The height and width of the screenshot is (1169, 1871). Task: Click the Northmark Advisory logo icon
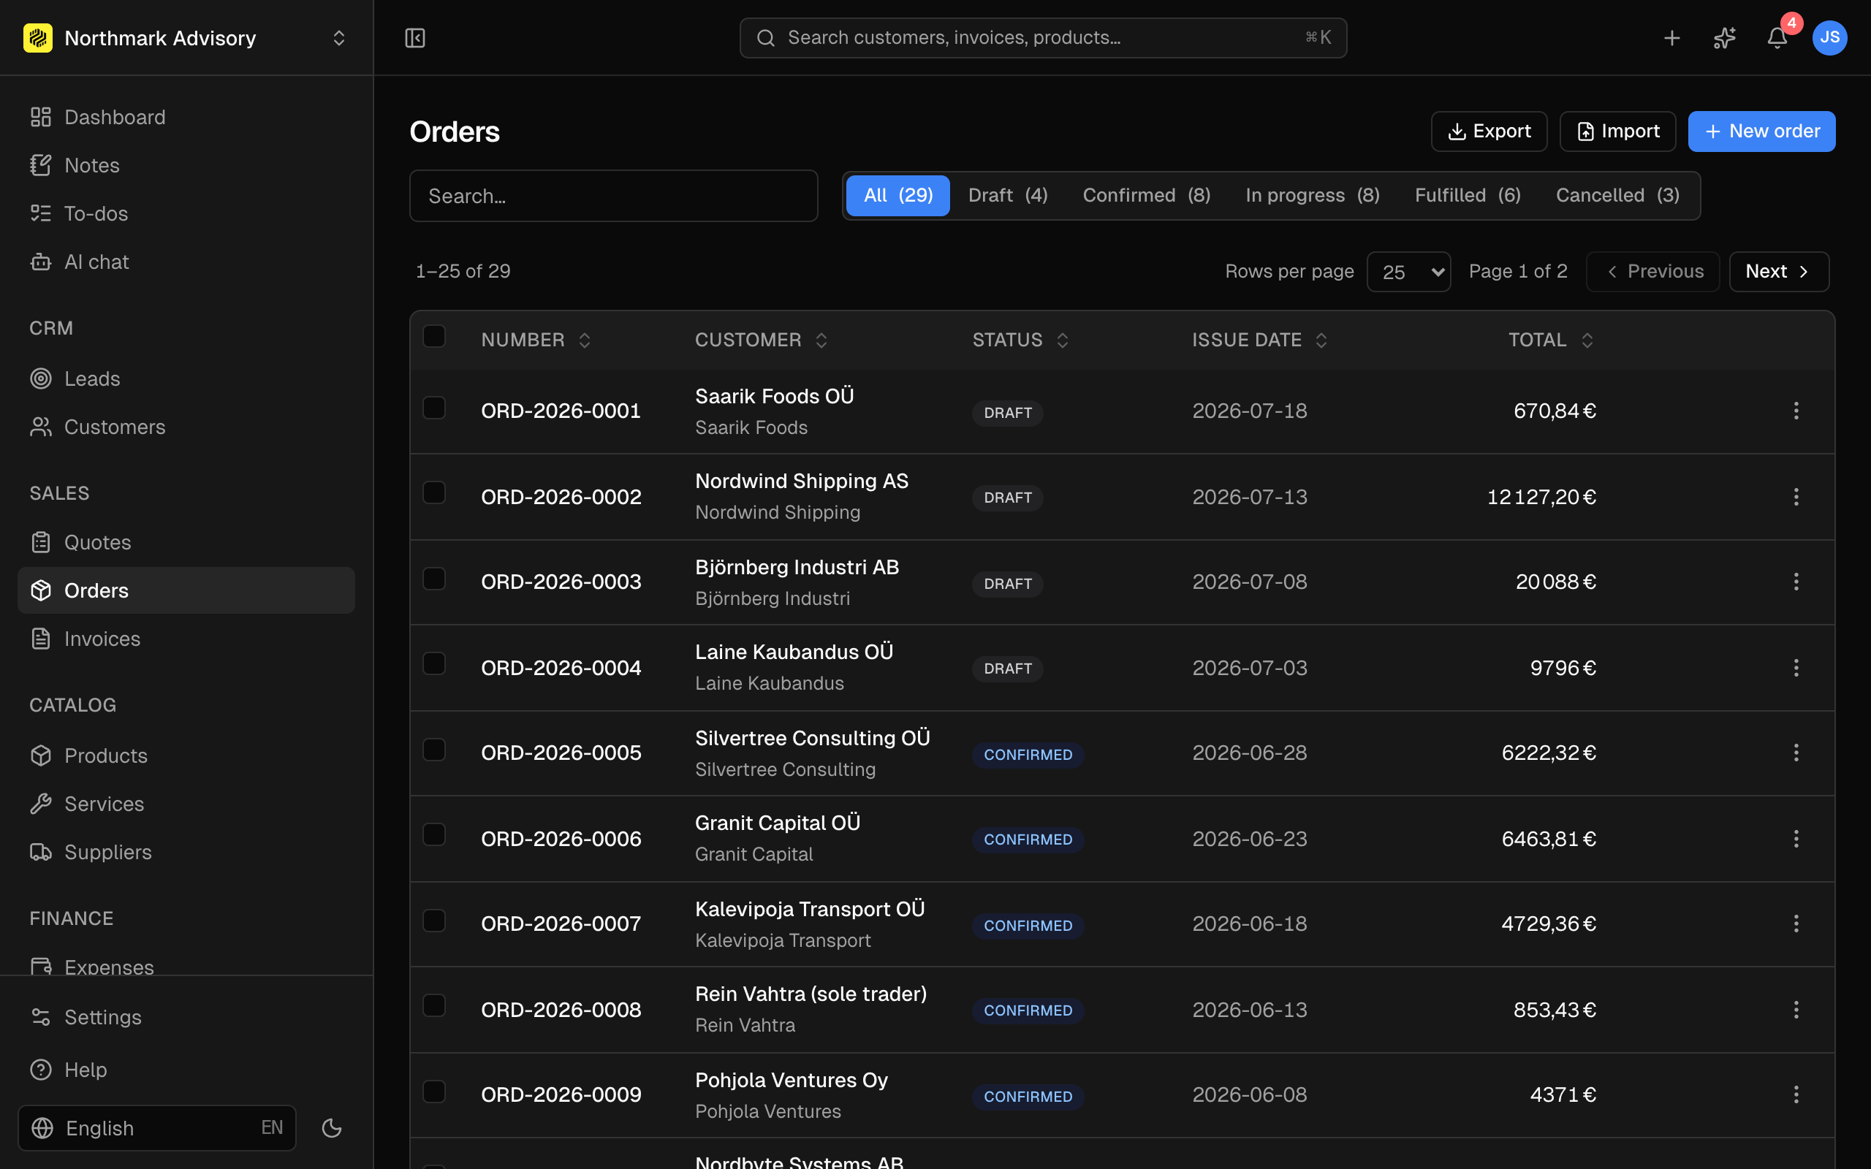38,38
